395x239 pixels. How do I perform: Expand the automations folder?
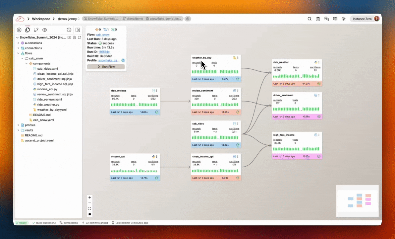tap(18, 43)
